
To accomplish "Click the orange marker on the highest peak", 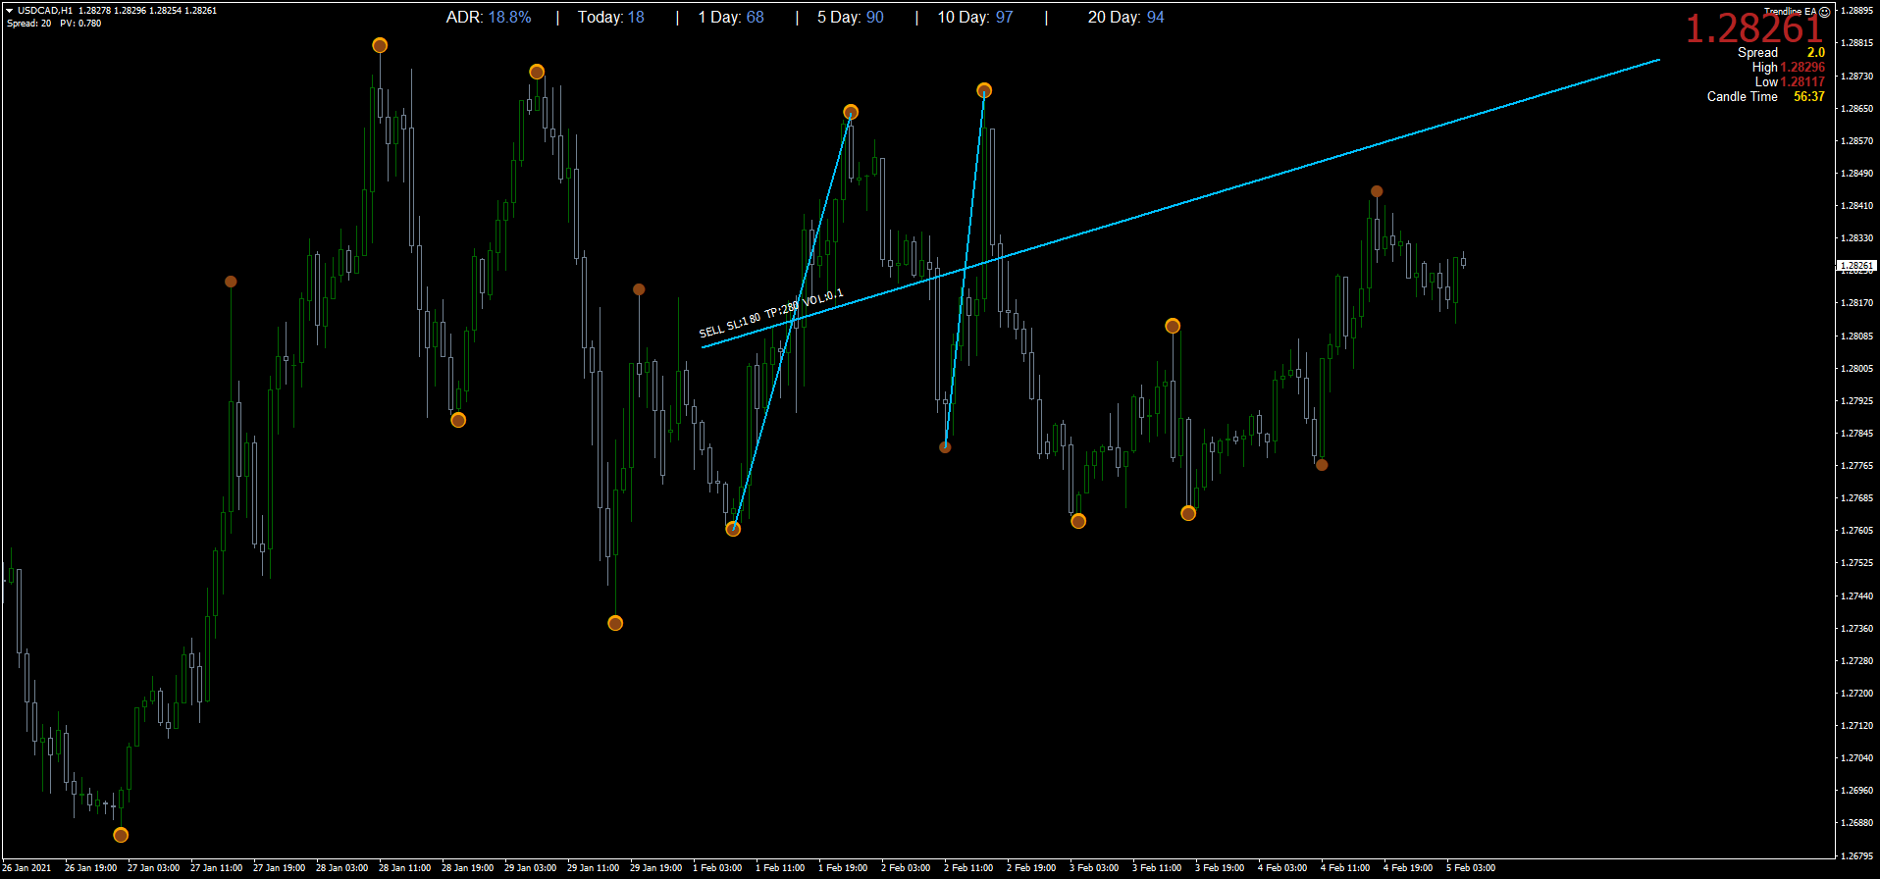I will tap(380, 45).
